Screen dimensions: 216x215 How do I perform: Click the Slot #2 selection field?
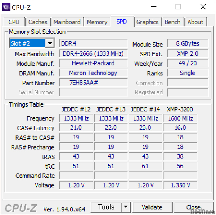[28, 43]
